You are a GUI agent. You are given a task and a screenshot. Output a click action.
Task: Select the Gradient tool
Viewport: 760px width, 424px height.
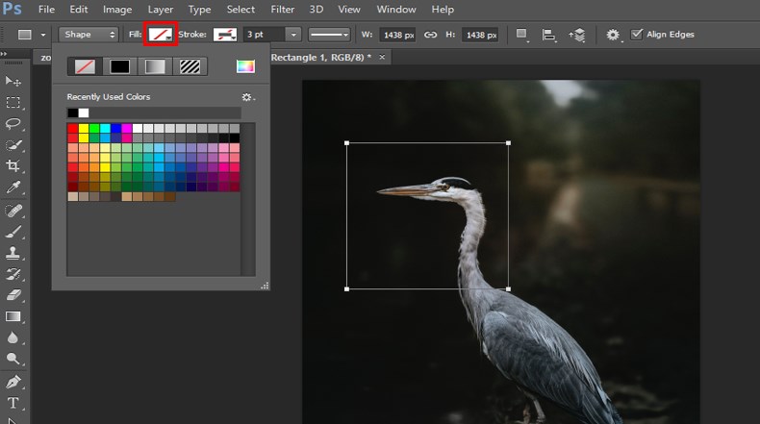point(13,317)
